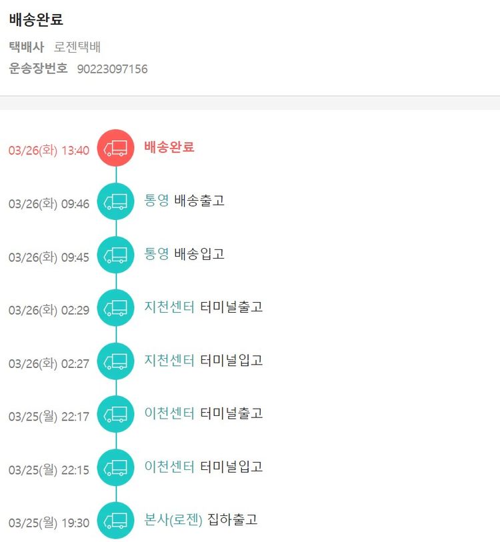Click the 배송완료 heading at the top
Screen dimensions: 500x542
pyautogui.click(x=36, y=20)
